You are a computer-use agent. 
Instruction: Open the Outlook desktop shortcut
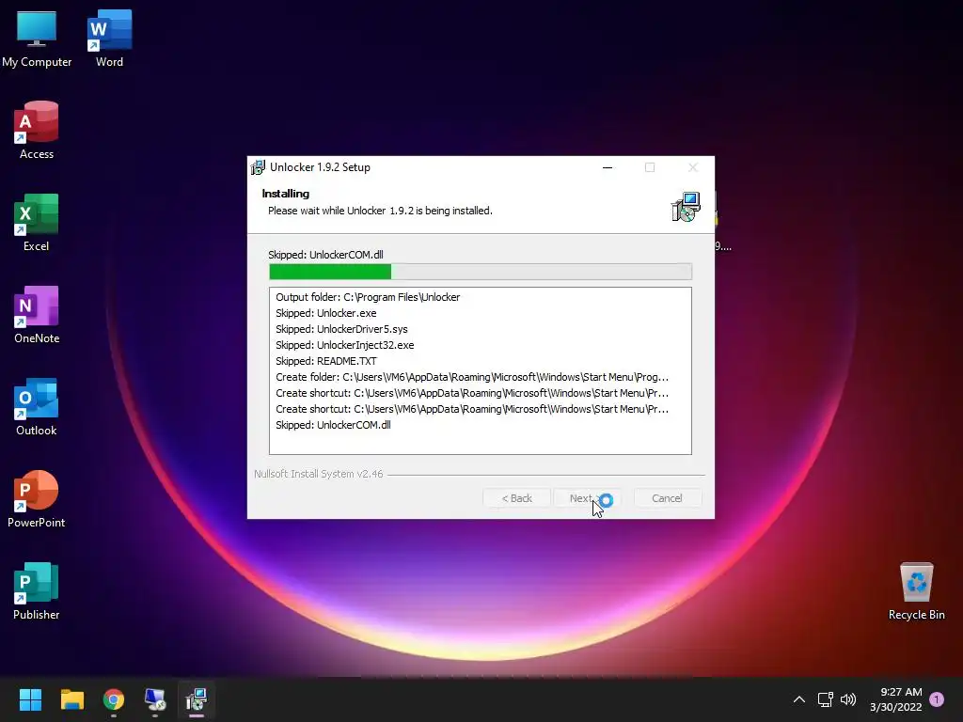point(37,406)
